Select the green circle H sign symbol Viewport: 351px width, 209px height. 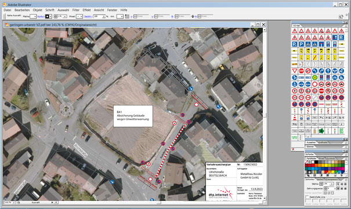(314, 78)
